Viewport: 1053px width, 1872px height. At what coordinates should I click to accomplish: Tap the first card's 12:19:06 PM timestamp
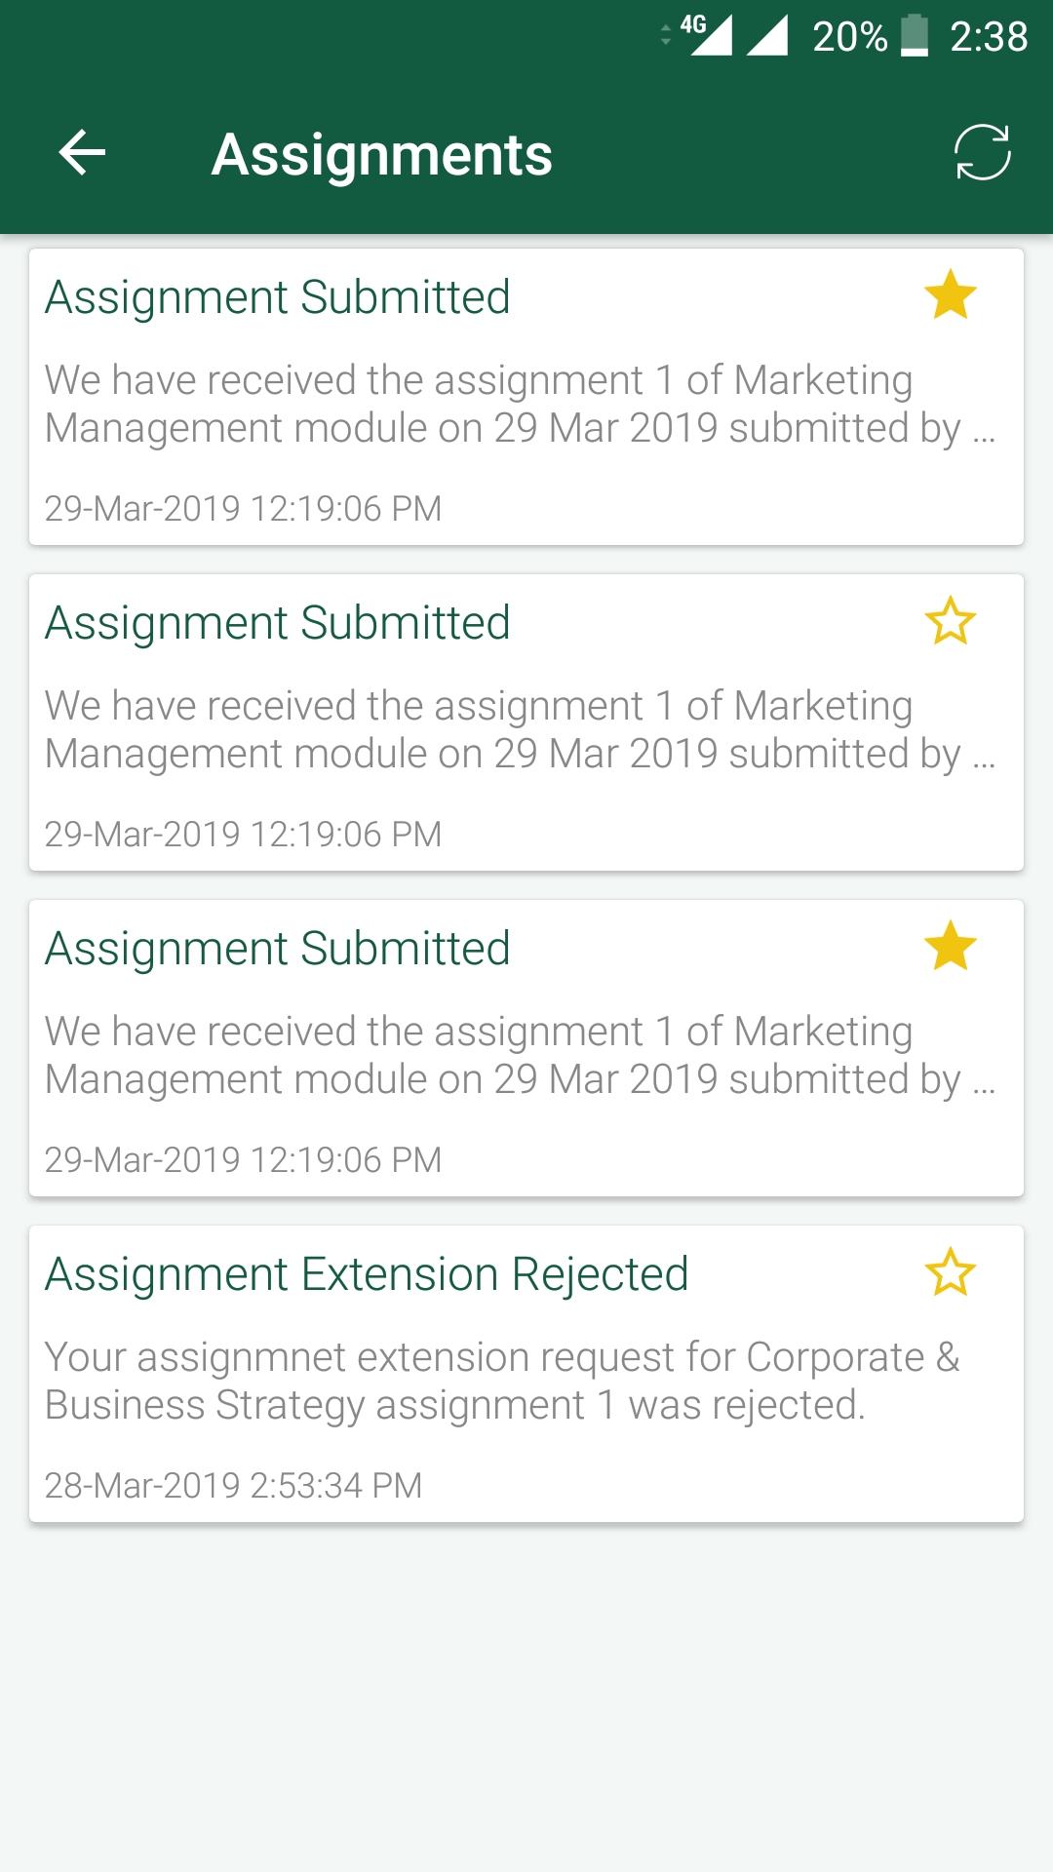(x=243, y=508)
